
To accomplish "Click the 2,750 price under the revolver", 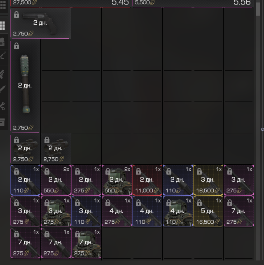I will coord(21,34).
